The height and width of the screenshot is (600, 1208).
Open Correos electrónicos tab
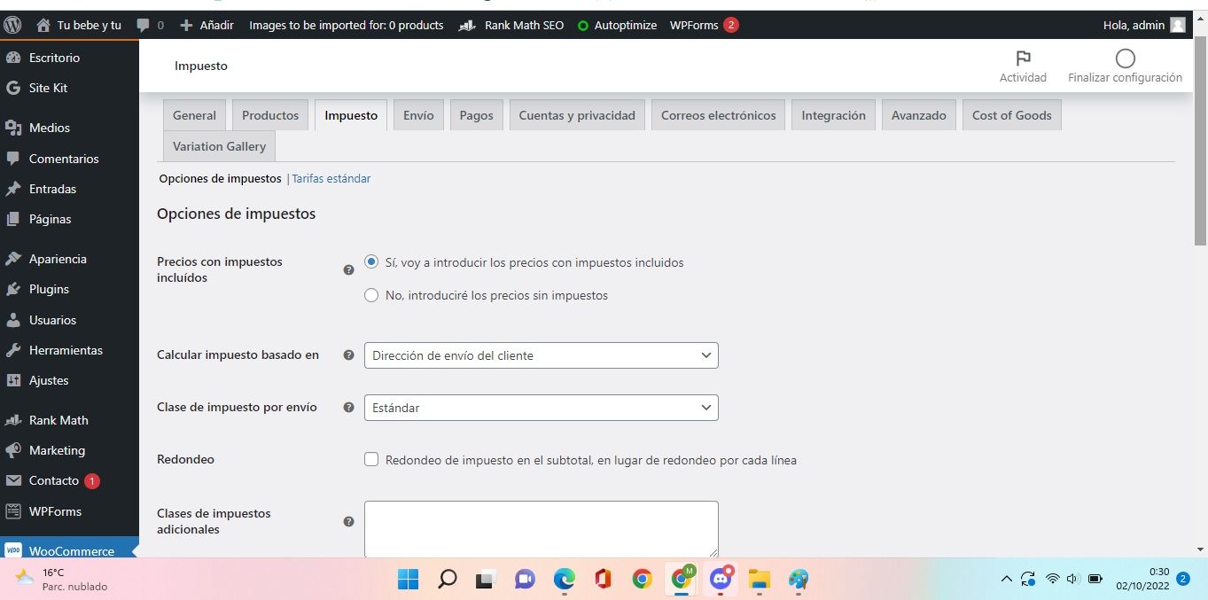click(x=718, y=115)
